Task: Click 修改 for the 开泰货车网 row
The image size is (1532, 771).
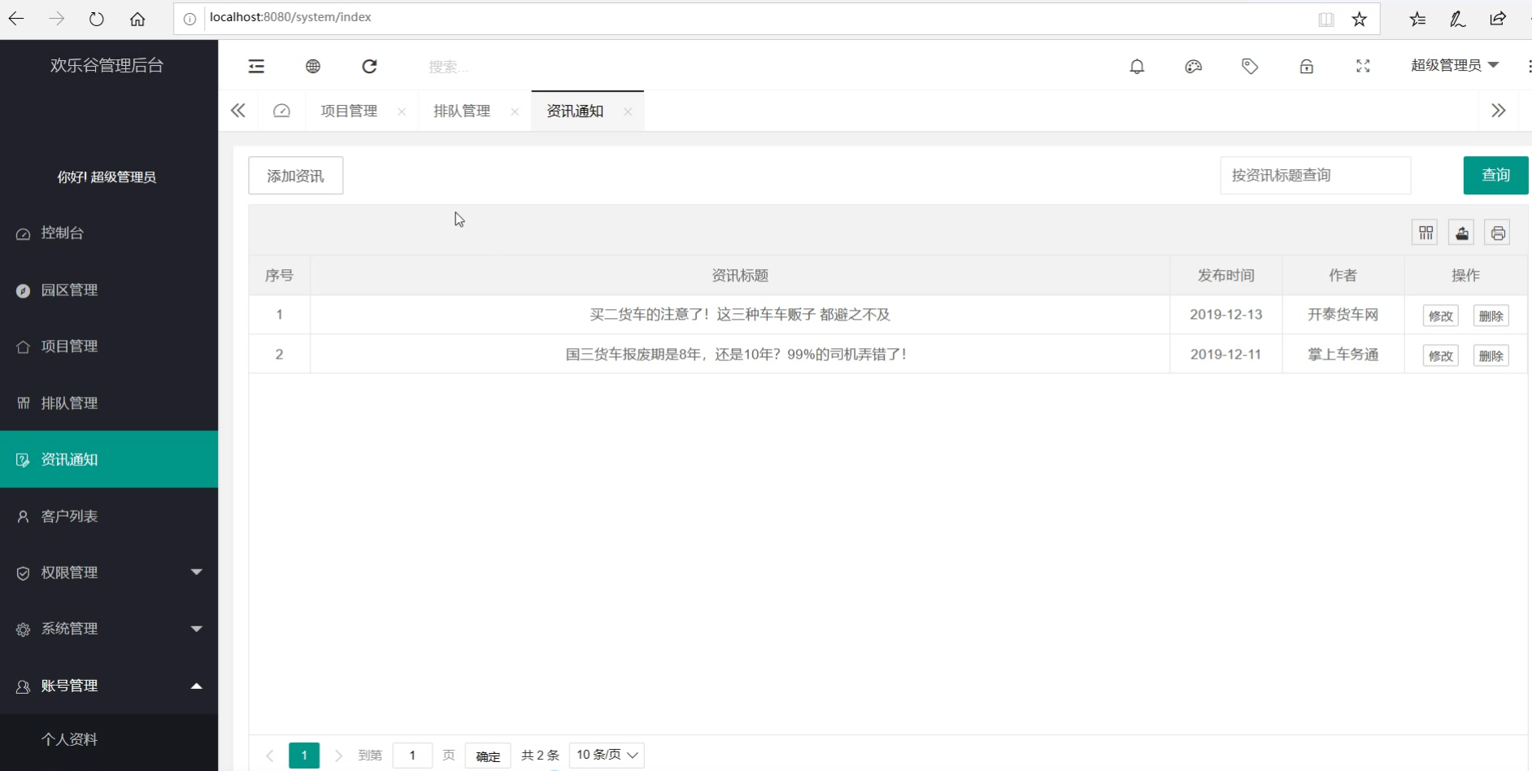Action: tap(1440, 316)
